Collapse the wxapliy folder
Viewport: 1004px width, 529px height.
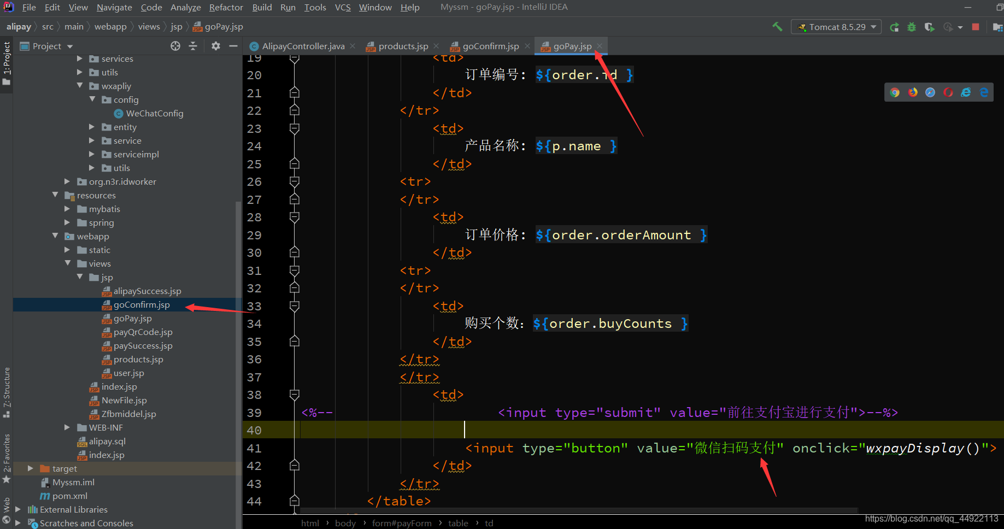point(80,86)
